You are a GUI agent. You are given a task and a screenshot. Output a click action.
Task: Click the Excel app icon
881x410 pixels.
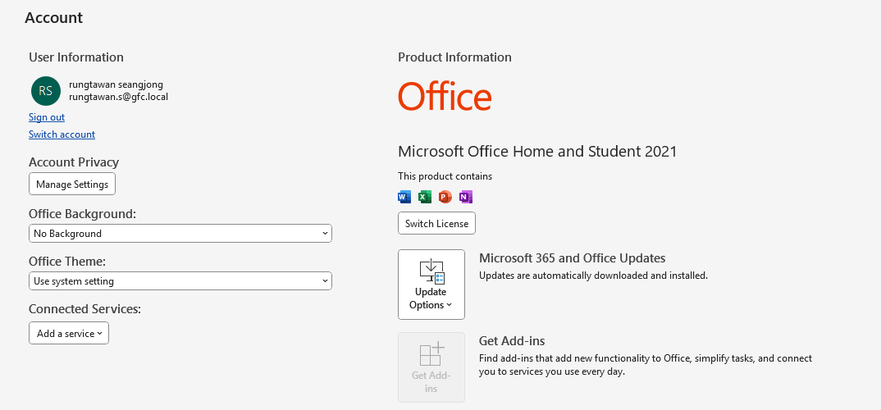pyautogui.click(x=425, y=197)
